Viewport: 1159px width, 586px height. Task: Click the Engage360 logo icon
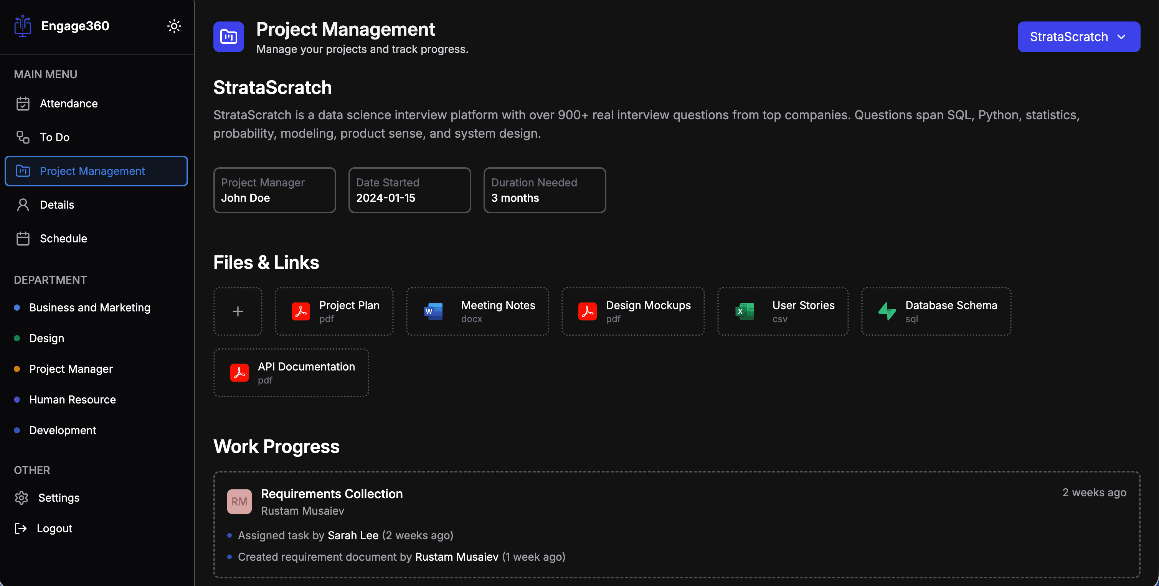tap(23, 26)
